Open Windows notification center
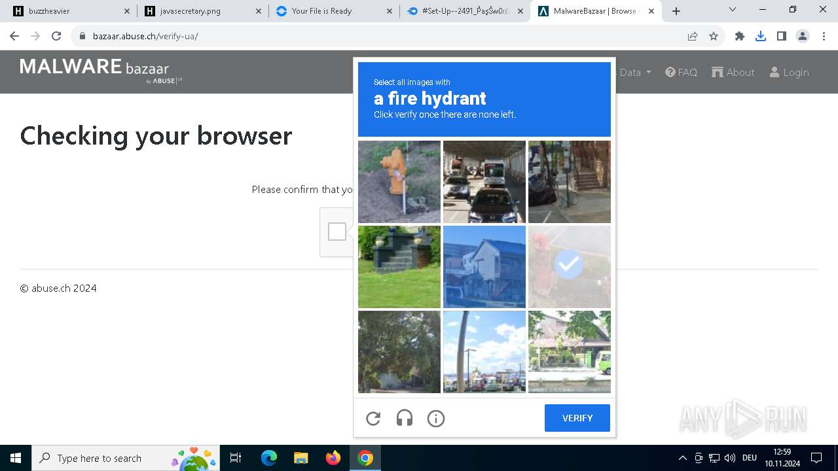838x471 pixels. click(x=816, y=458)
